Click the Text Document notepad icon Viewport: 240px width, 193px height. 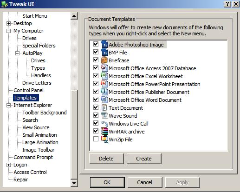click(x=104, y=108)
